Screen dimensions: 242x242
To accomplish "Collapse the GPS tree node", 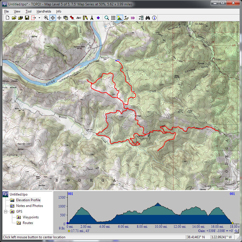I will point(5,212).
